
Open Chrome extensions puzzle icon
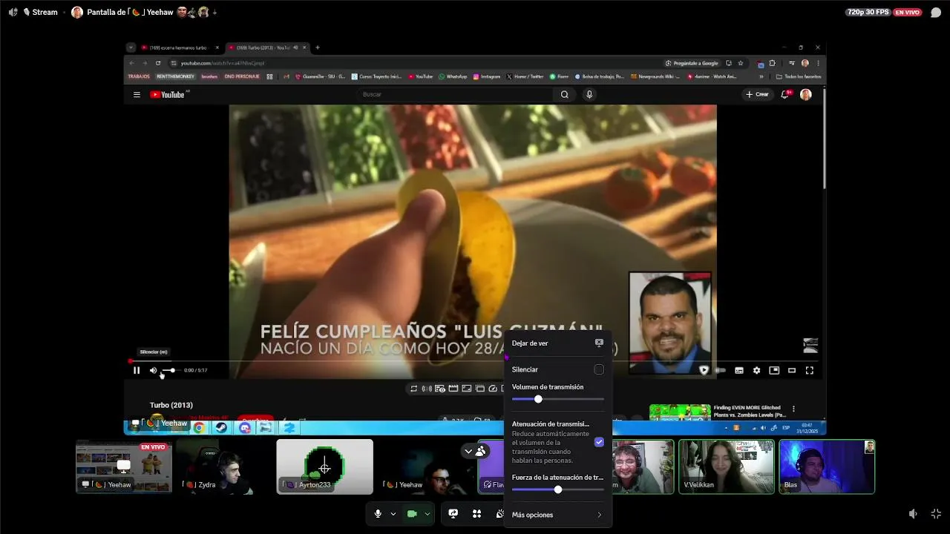click(773, 63)
